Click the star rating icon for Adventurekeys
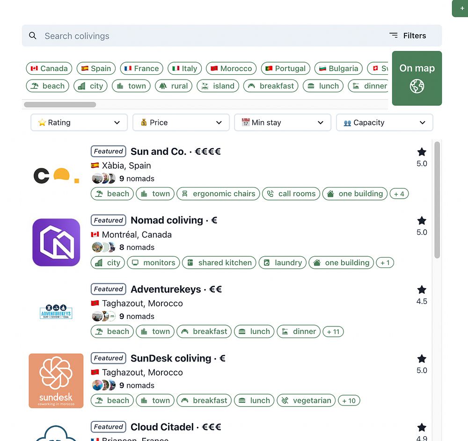468x441 pixels. tap(422, 290)
